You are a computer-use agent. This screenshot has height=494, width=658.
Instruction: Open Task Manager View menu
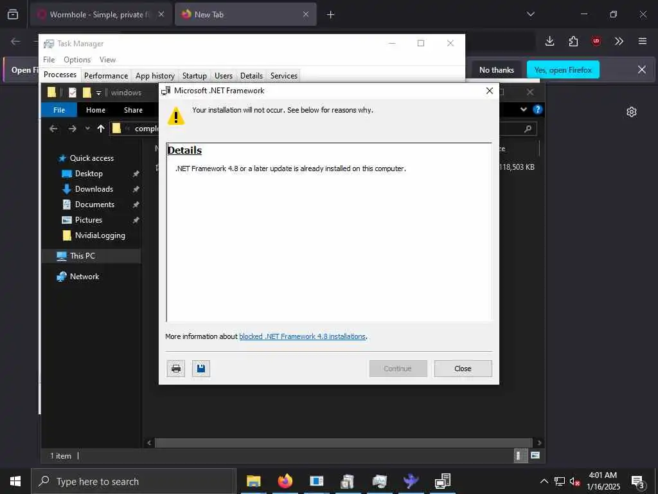tap(107, 60)
